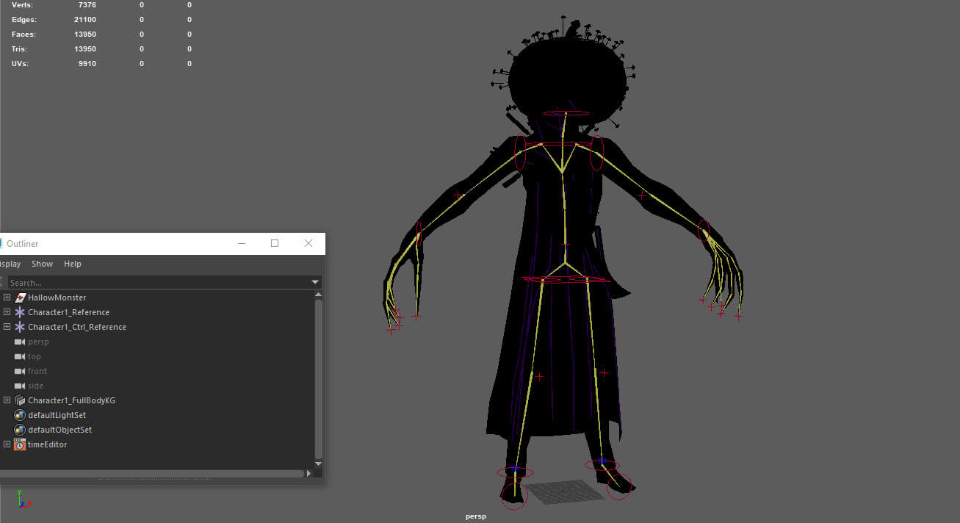Click the Character1_FullBodyKG keying group icon
Image resolution: width=960 pixels, height=523 pixels.
20,400
